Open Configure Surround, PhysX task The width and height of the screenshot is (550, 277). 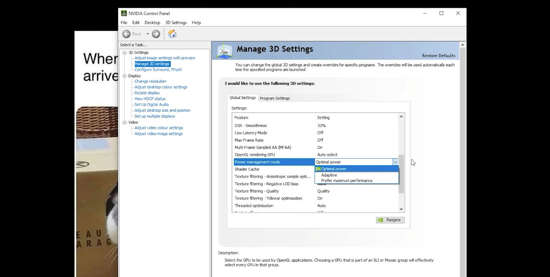pos(158,70)
